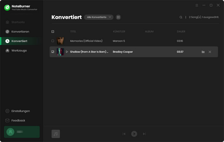Click the Memories album thumbnail
The width and height of the screenshot is (224, 142).
click(60, 41)
